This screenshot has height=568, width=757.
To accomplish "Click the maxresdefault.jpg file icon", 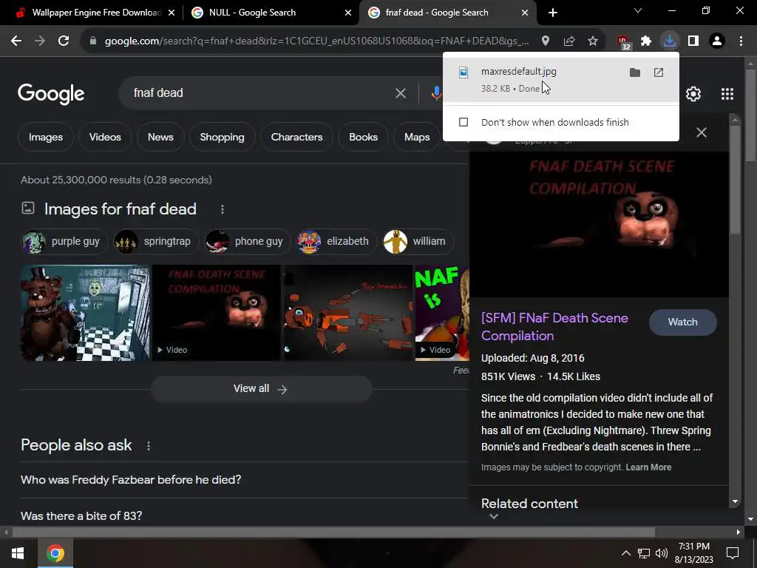I will point(464,72).
